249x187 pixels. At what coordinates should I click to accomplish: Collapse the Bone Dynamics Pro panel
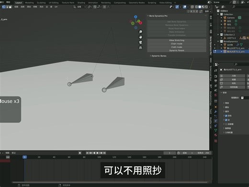pyautogui.click(x=148, y=16)
